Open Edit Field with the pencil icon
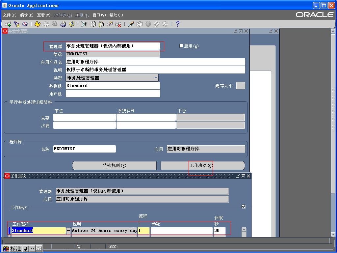Image resolution: width=337 pixels, height=253 pixels. click(131, 24)
